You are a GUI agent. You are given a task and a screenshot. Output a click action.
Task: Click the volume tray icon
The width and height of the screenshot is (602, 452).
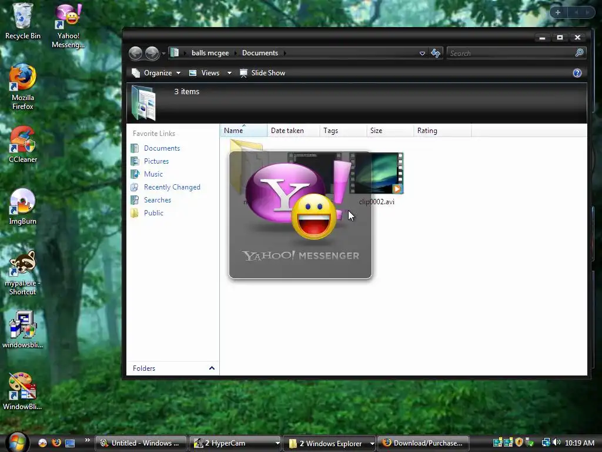(x=557, y=443)
